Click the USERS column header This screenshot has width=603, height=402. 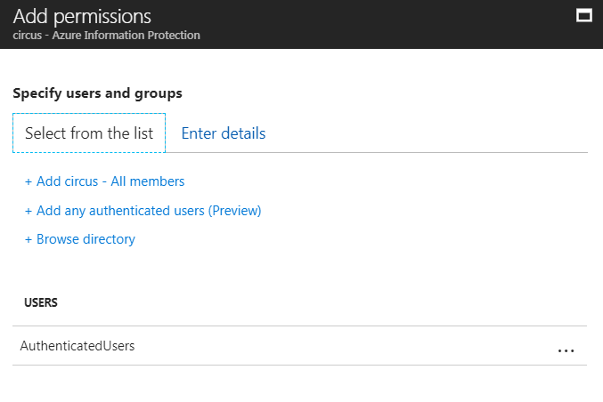coord(41,302)
